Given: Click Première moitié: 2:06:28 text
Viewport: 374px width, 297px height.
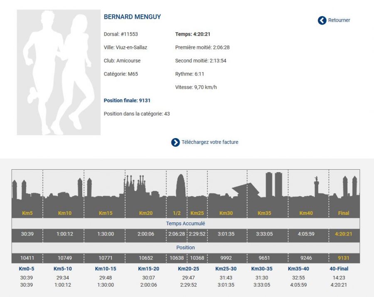Looking at the screenshot, I should pyautogui.click(x=202, y=47).
